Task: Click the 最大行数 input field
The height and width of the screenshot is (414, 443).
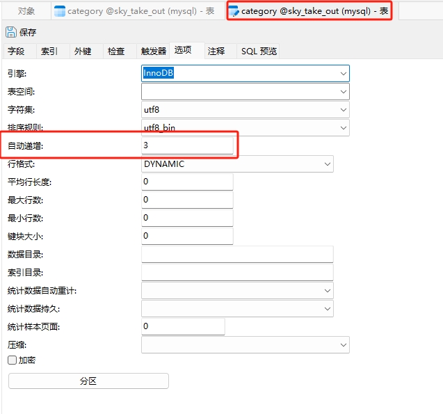Action: pyautogui.click(x=187, y=200)
